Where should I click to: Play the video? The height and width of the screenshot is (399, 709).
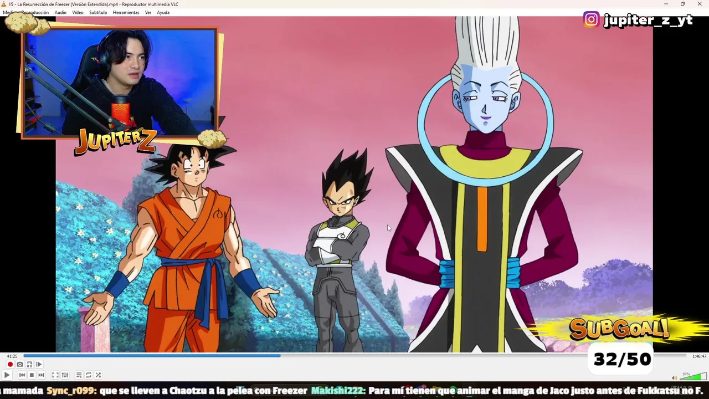tap(7, 375)
